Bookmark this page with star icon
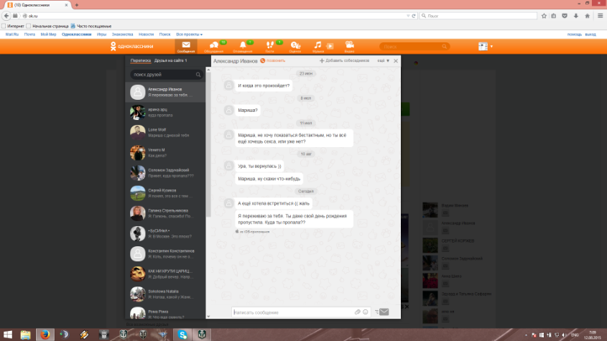Screen dimensions: 607x341 click(544, 16)
